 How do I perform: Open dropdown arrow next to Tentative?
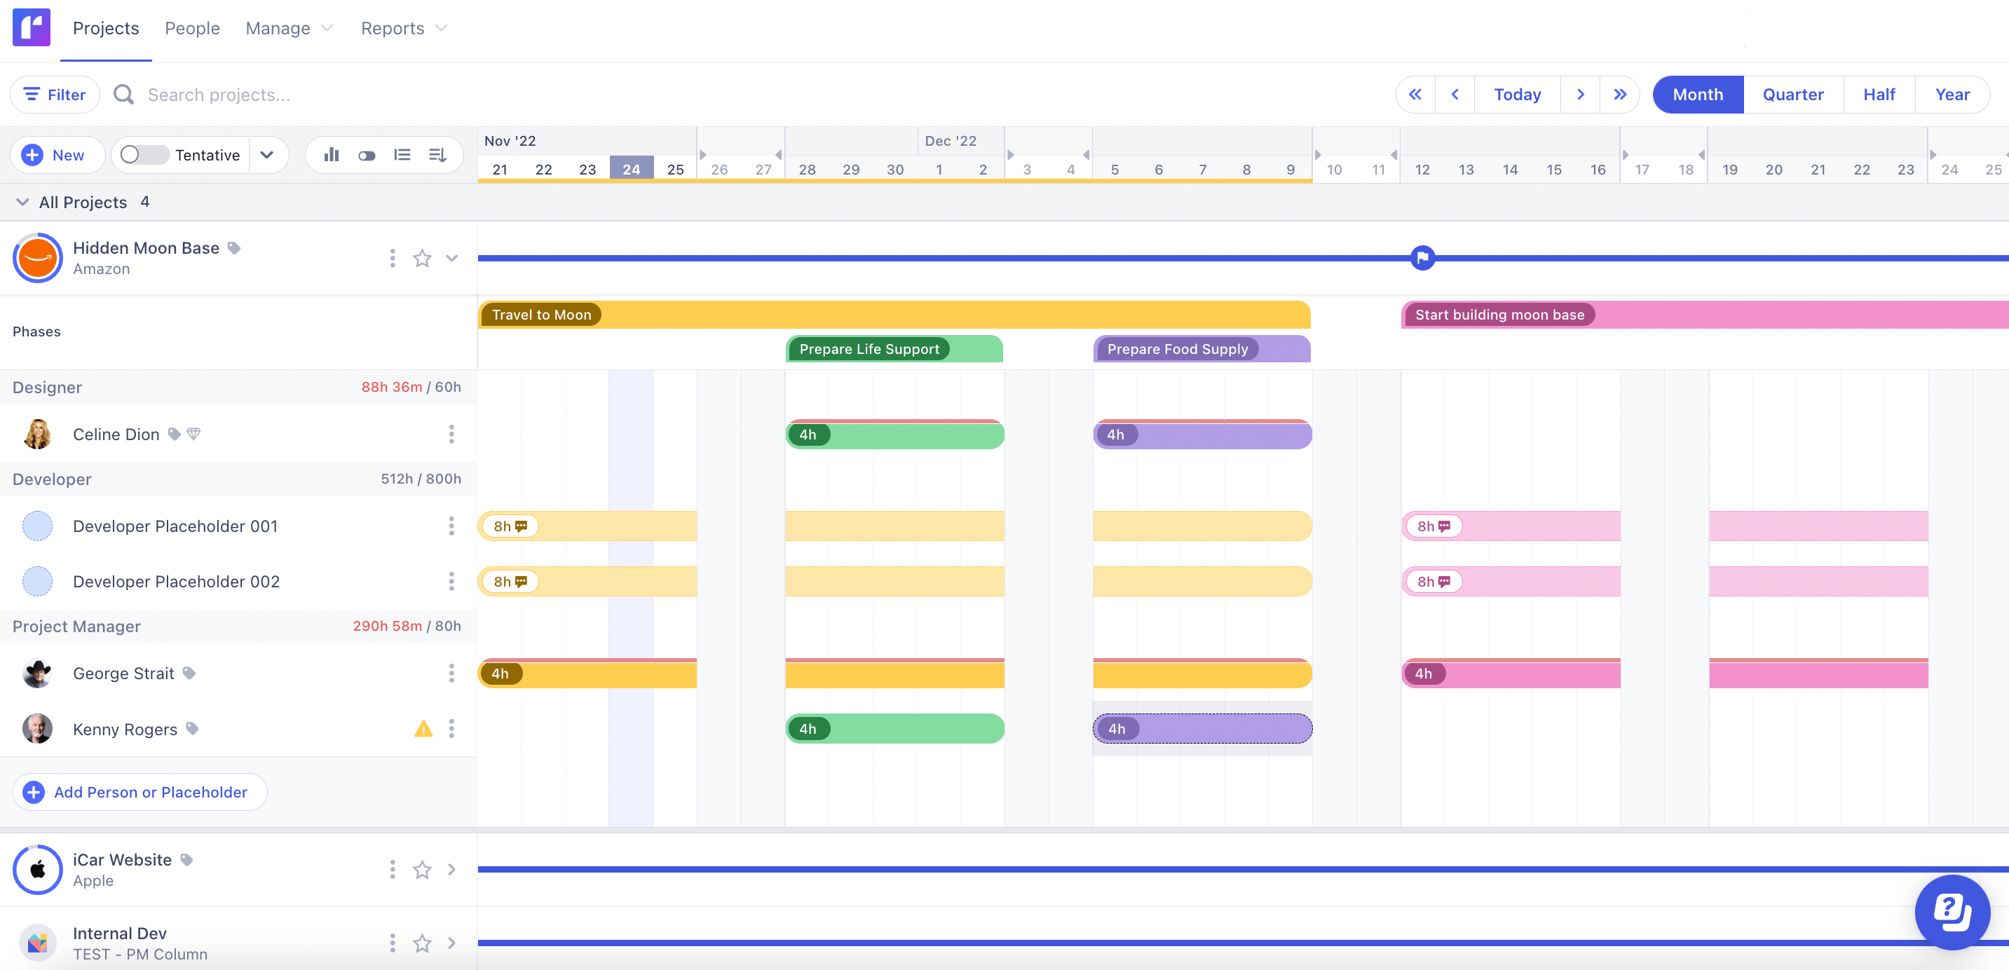[x=268, y=154]
